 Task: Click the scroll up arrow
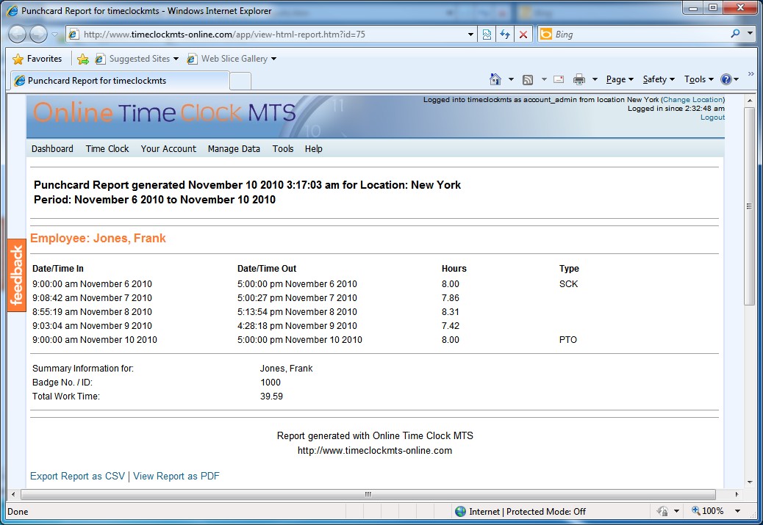[x=749, y=101]
